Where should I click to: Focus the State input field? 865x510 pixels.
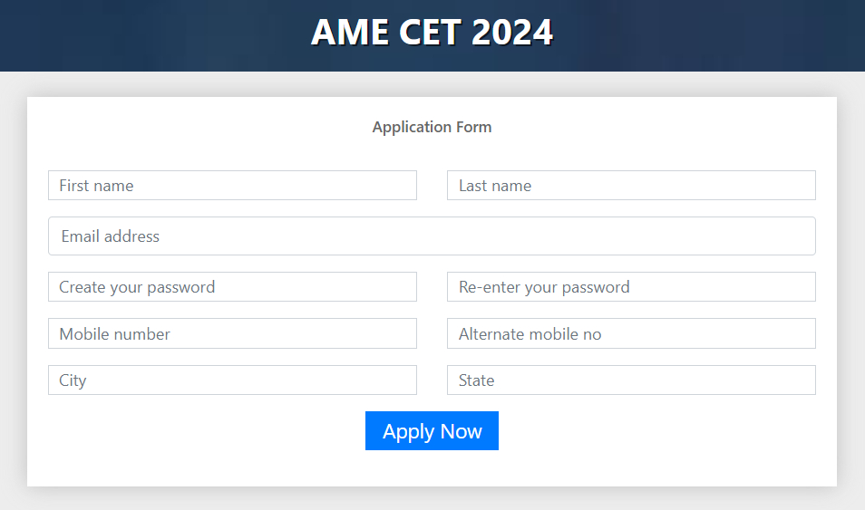[631, 380]
